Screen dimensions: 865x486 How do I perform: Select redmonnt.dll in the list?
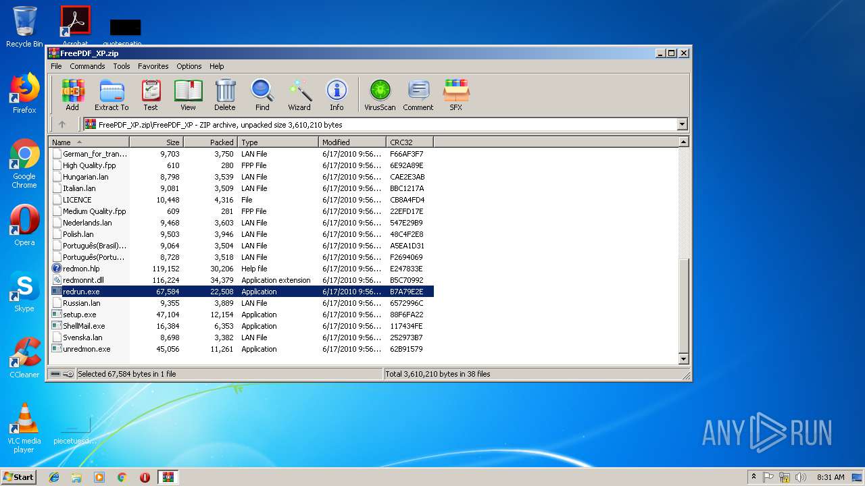pyautogui.click(x=241, y=280)
